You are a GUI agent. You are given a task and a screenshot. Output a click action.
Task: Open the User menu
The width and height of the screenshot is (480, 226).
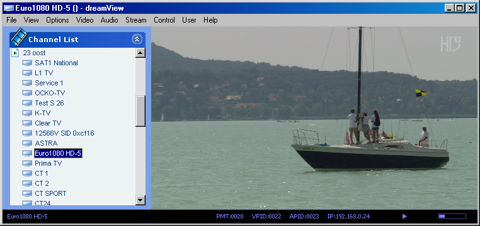[189, 20]
